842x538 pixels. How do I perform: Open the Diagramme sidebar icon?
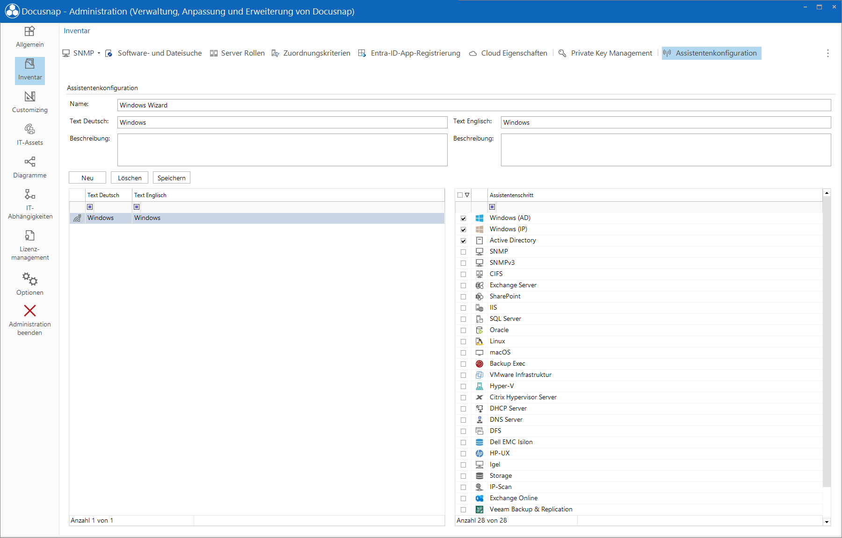pos(30,162)
